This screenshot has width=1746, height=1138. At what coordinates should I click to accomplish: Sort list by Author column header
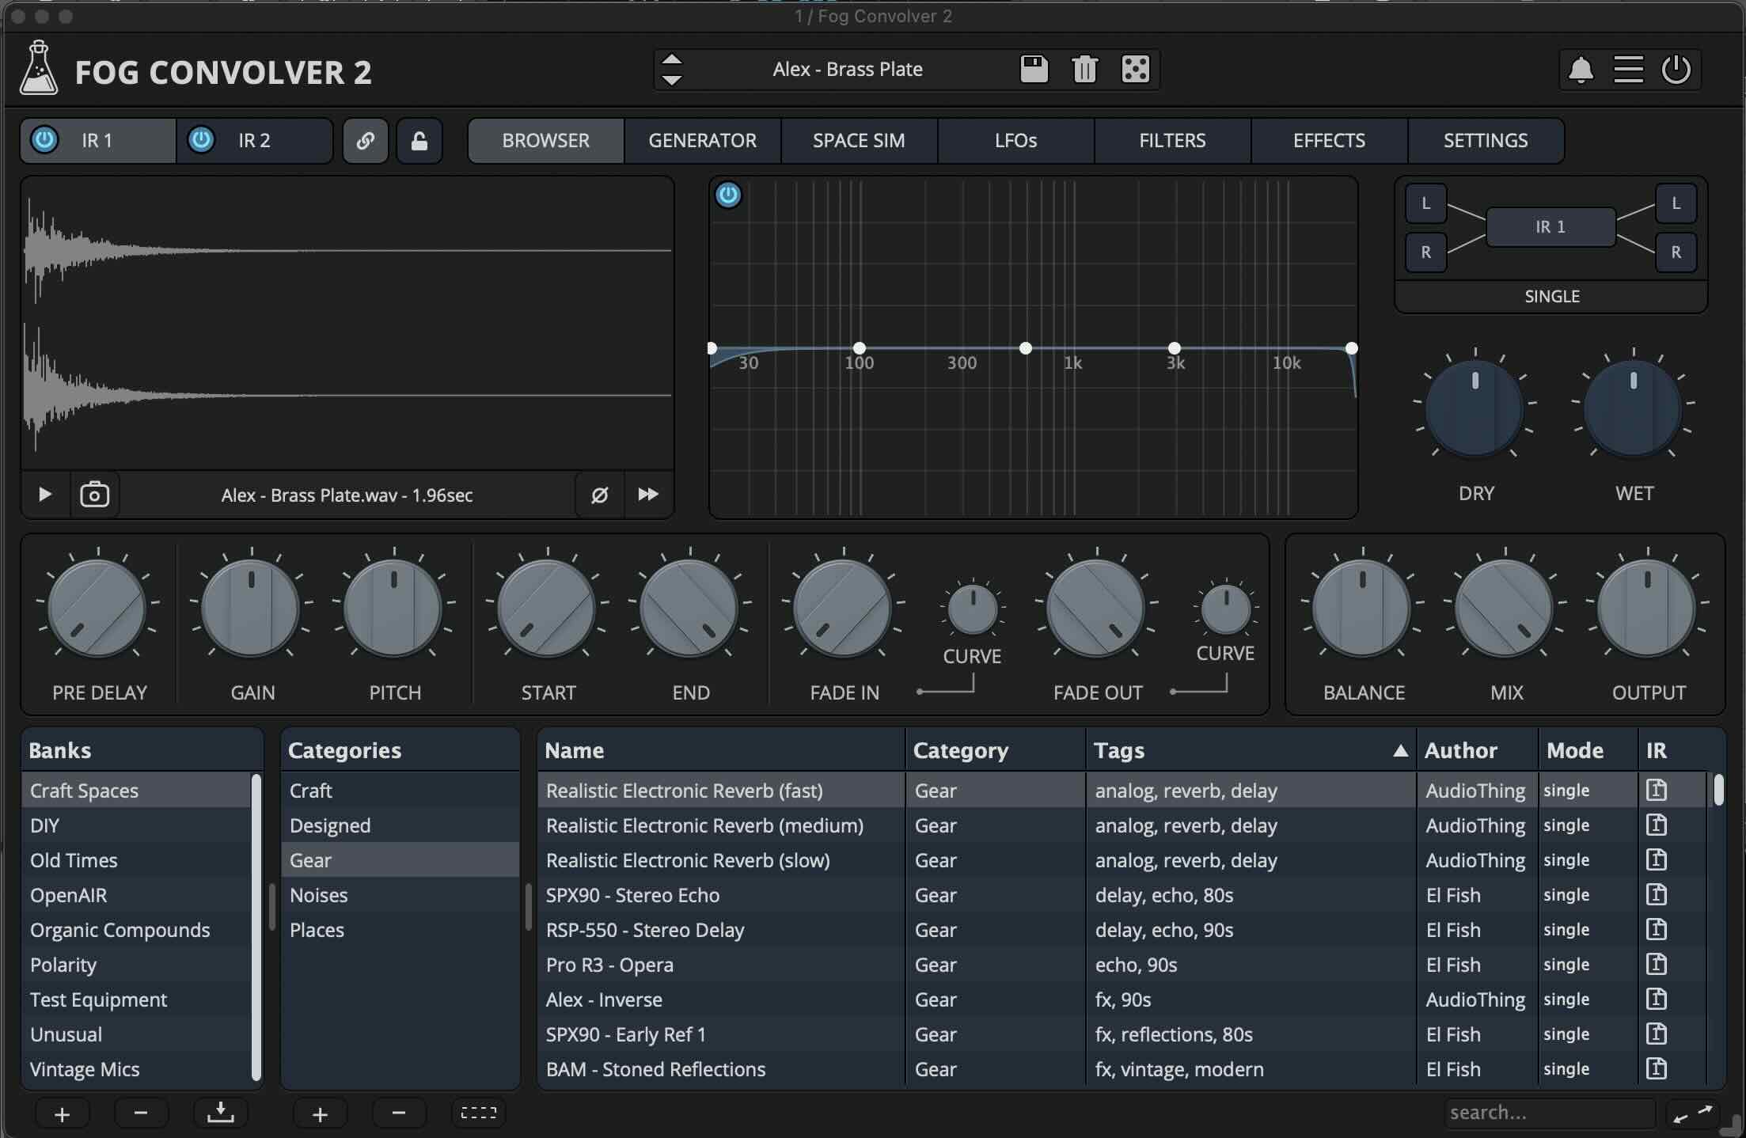click(x=1477, y=750)
